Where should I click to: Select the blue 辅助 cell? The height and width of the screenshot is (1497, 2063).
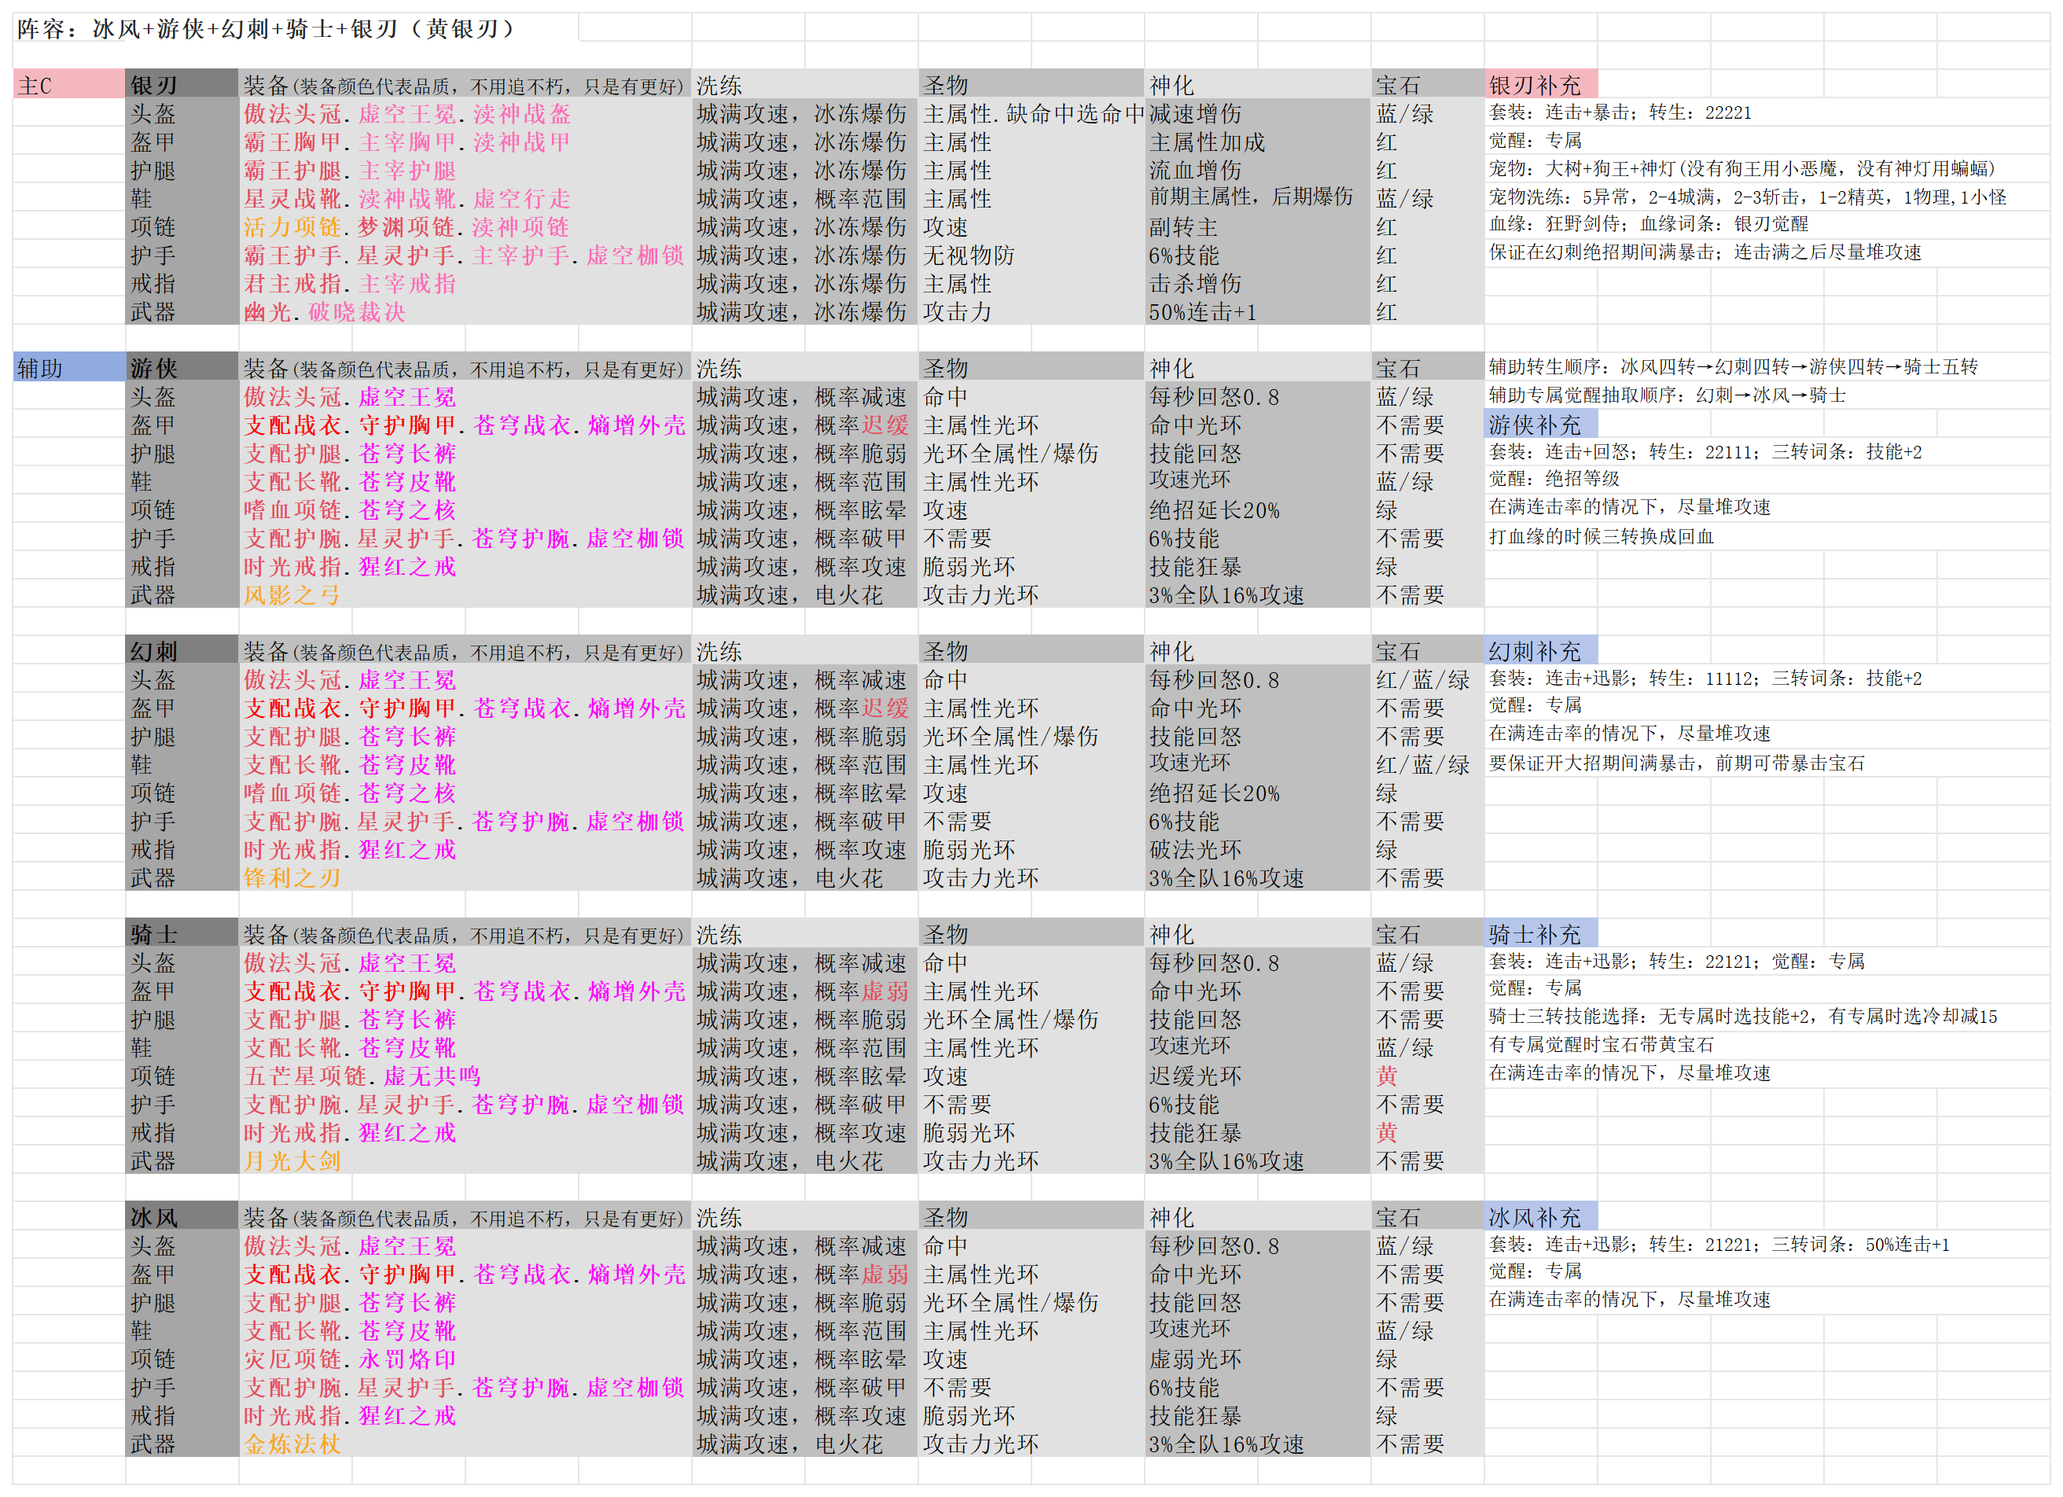(x=68, y=368)
